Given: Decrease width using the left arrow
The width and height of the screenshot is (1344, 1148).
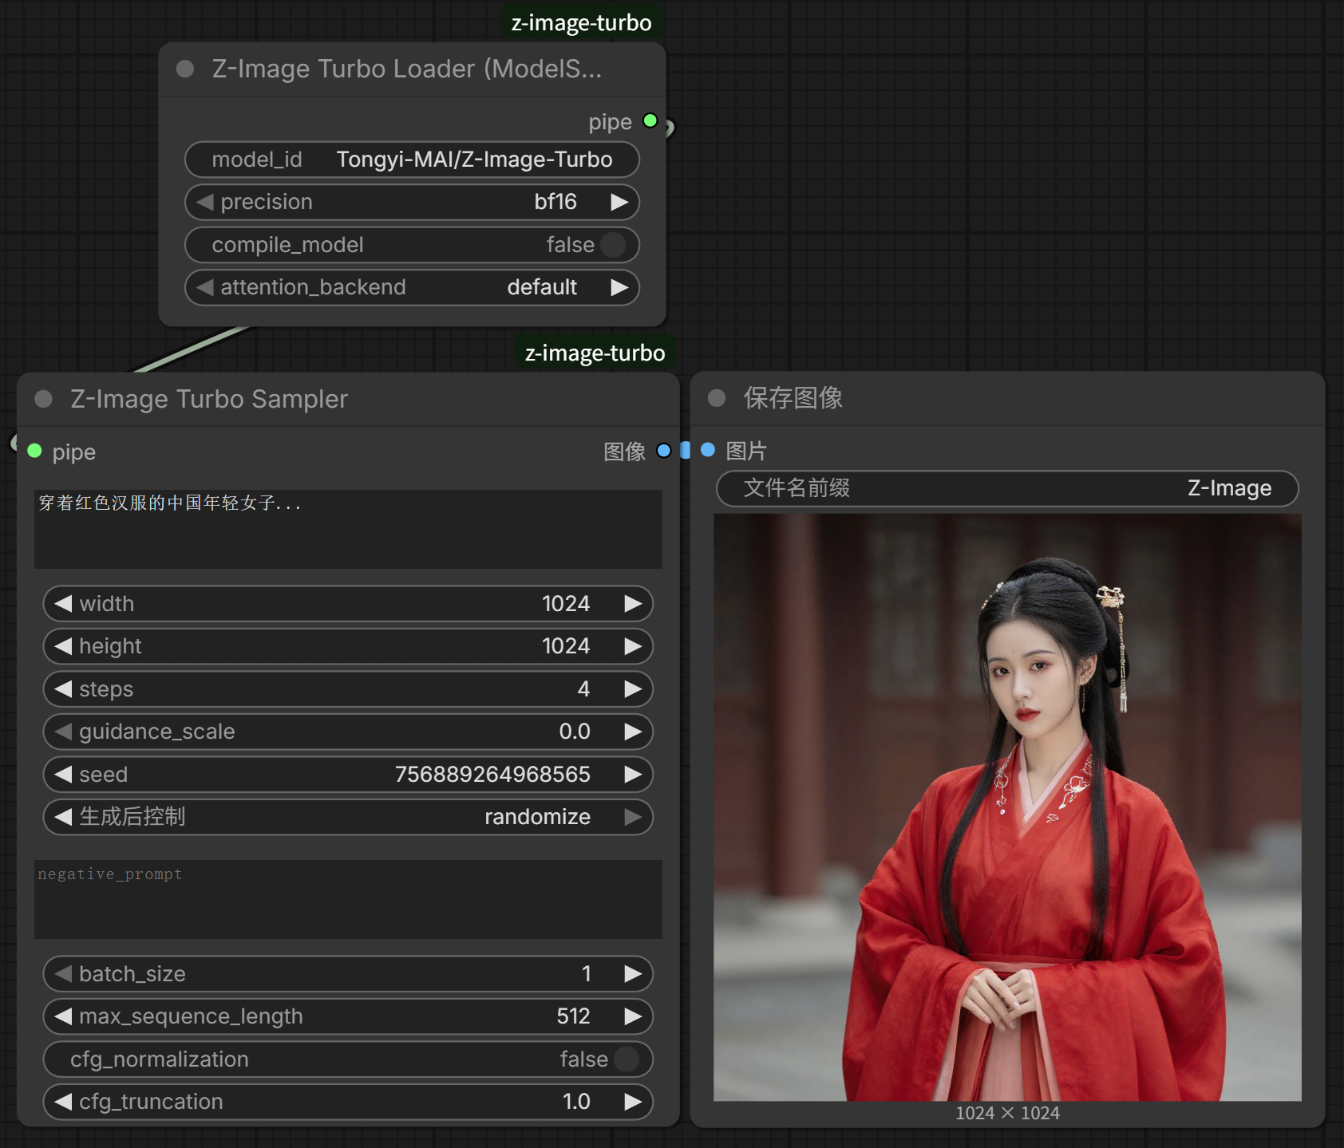Looking at the screenshot, I should click(x=63, y=604).
